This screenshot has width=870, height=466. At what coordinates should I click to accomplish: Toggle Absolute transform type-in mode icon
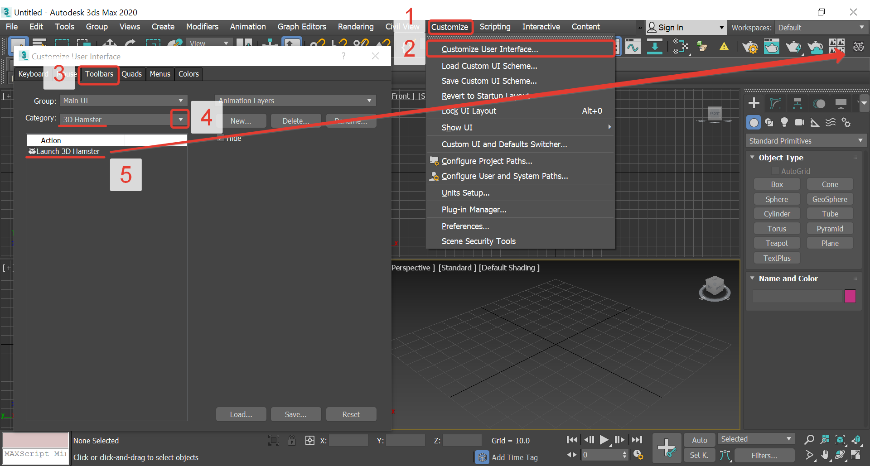(x=310, y=440)
